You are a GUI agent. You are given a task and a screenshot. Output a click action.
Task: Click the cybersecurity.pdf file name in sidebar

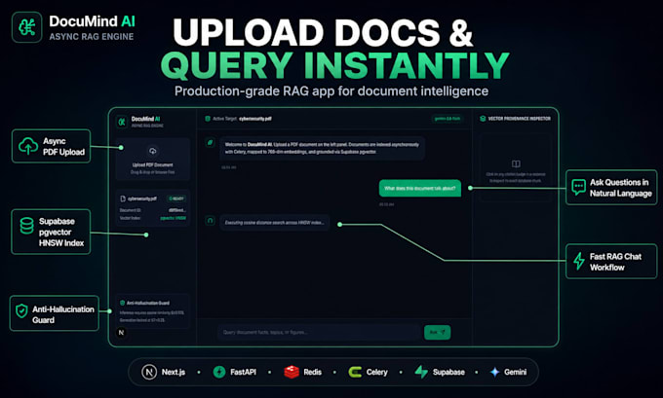pyautogui.click(x=142, y=199)
